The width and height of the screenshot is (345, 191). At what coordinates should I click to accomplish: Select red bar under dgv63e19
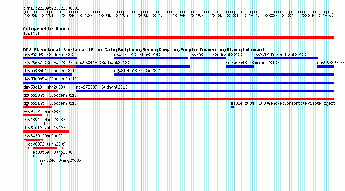click(40, 91)
